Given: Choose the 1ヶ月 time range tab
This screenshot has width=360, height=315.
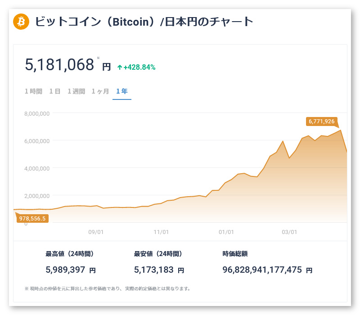Looking at the screenshot, I should 100,91.
